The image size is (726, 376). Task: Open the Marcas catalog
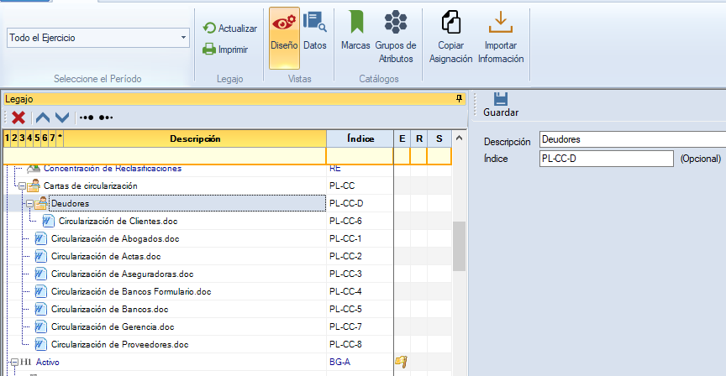355,38
